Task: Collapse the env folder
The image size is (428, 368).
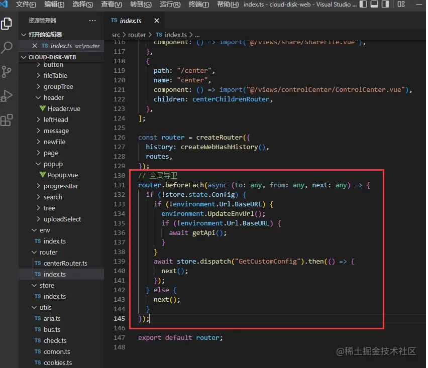Action: (61, 230)
